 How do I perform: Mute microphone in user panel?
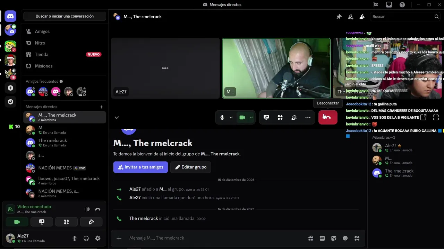(x=74, y=238)
